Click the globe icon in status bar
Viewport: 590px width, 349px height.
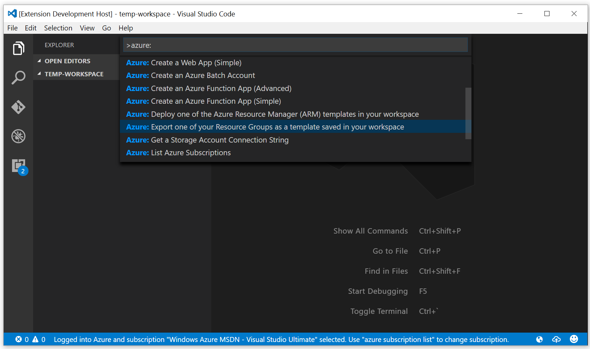click(539, 339)
